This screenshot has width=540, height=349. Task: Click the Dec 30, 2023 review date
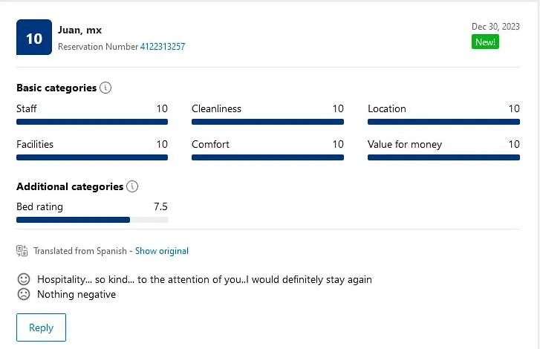coord(495,27)
